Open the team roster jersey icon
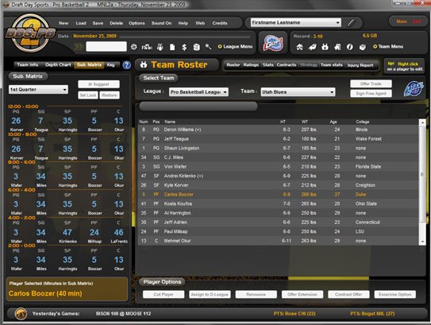 tap(325, 47)
